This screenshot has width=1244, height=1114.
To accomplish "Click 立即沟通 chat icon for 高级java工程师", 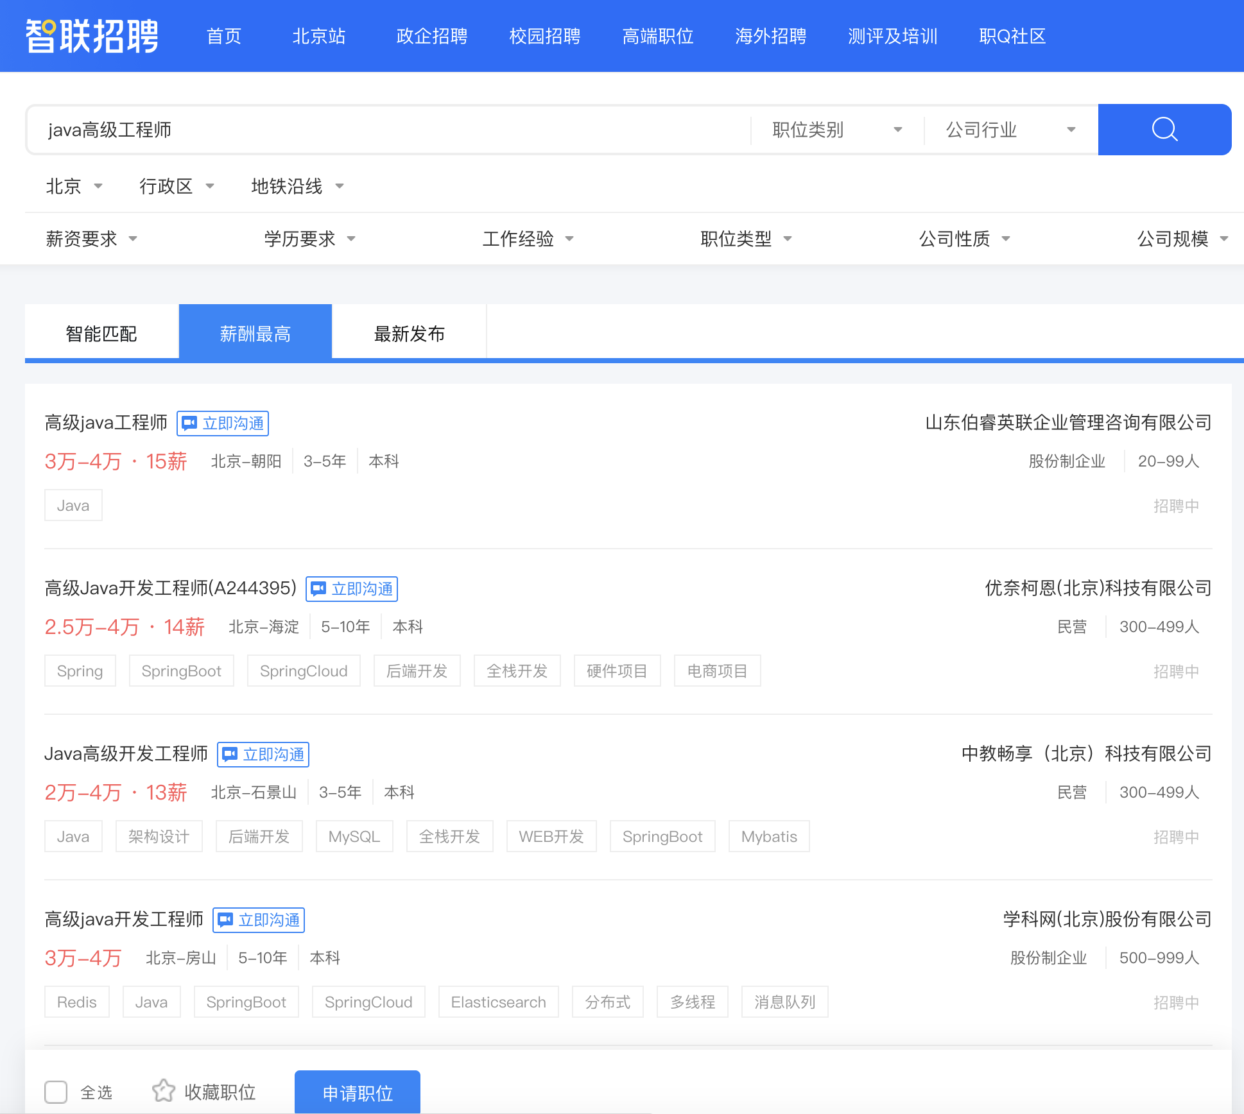I will pos(189,424).
